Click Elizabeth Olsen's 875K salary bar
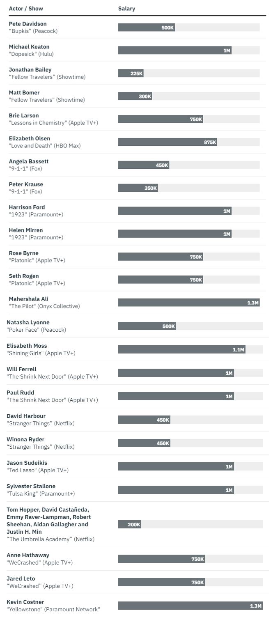 (x=167, y=142)
